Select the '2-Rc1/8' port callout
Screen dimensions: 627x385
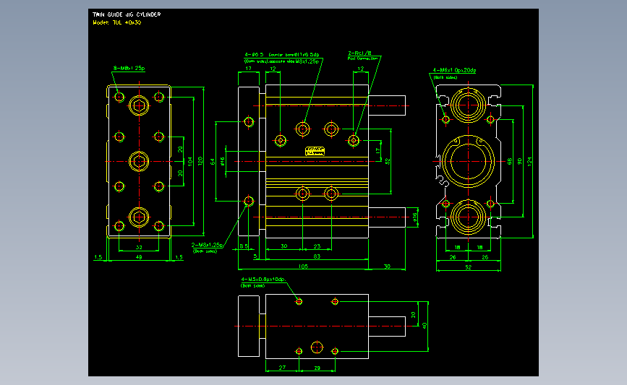coord(359,53)
